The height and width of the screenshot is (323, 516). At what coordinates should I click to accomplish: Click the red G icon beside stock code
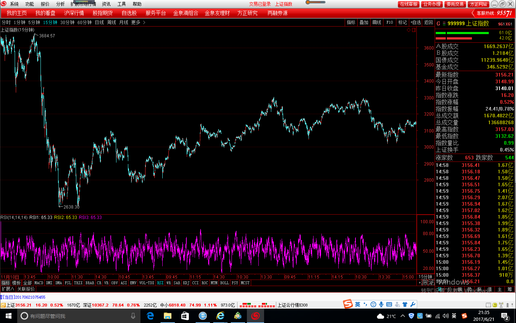click(438, 24)
